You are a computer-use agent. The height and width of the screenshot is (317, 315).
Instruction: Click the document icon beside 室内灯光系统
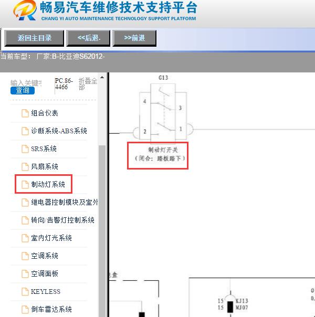click(x=25, y=238)
